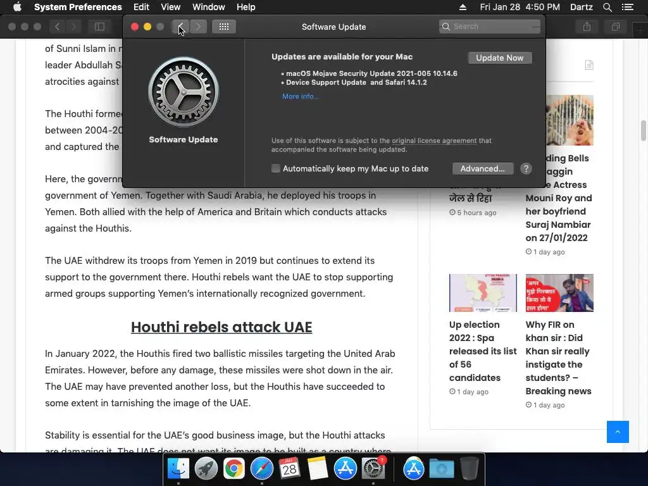Open the Mouni Roy wedding article thumbnail
The height and width of the screenshot is (486, 648).
[570, 120]
